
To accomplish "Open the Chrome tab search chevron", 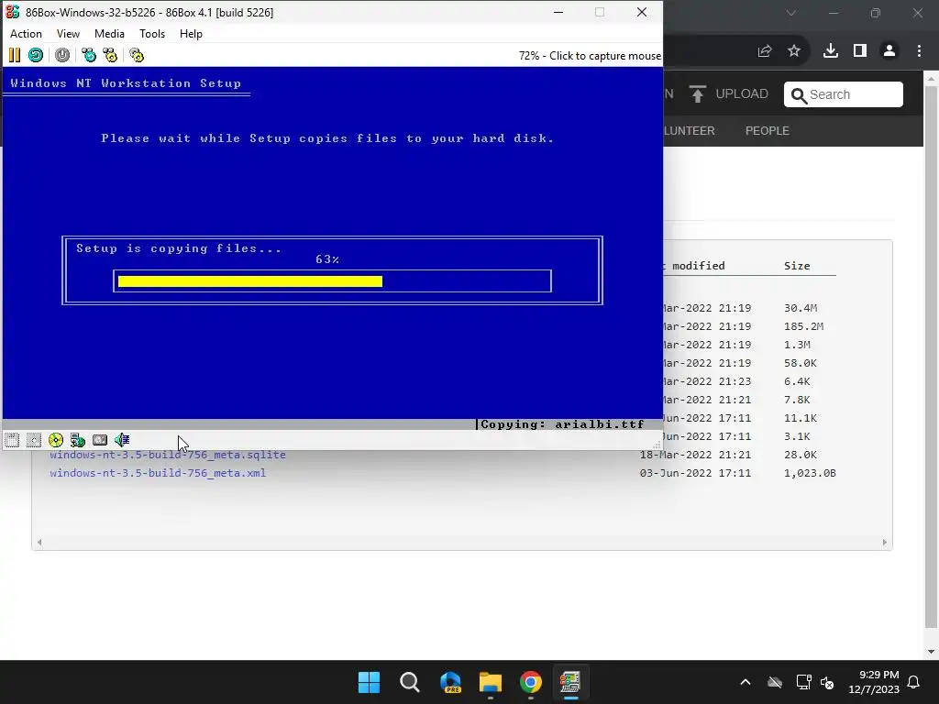I will coord(791,13).
